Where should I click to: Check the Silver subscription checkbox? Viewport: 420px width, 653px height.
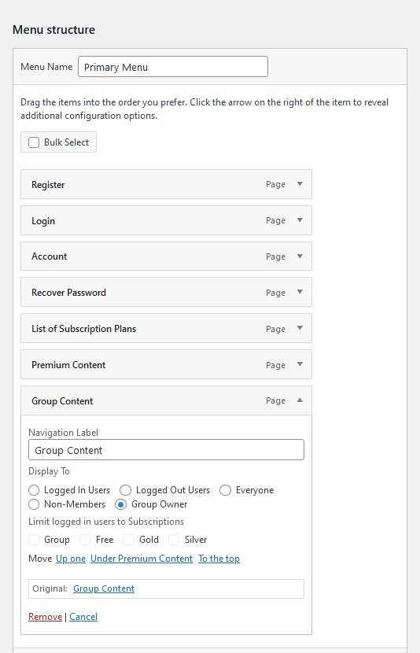coord(174,540)
